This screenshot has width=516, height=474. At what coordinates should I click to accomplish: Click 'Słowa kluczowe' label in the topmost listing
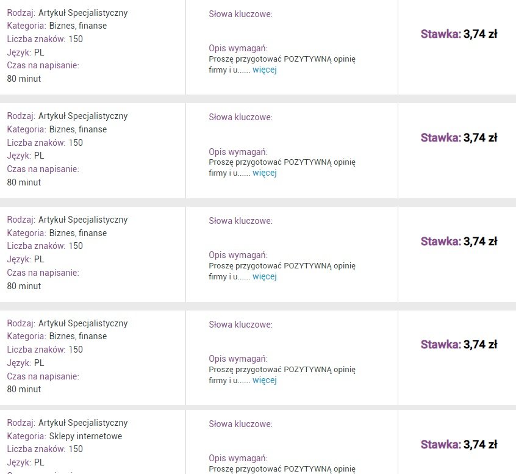pyautogui.click(x=240, y=14)
